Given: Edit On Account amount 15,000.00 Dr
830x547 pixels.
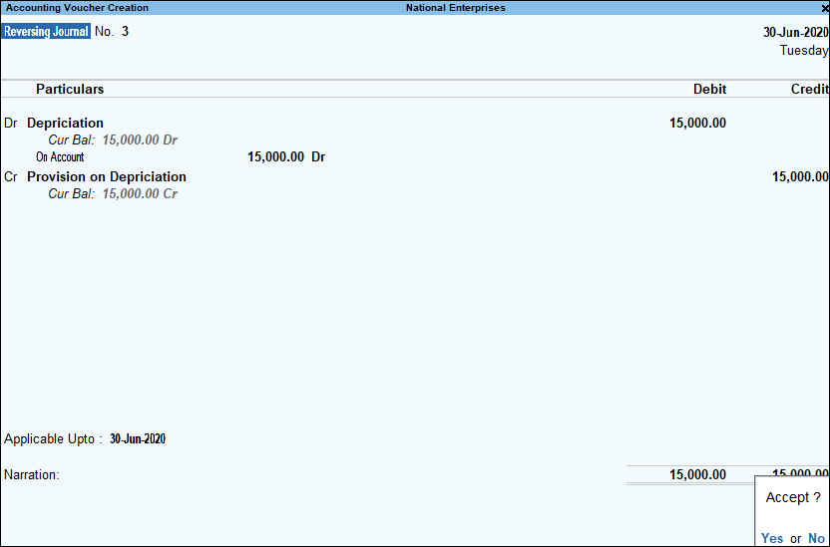Looking at the screenshot, I should point(286,157).
